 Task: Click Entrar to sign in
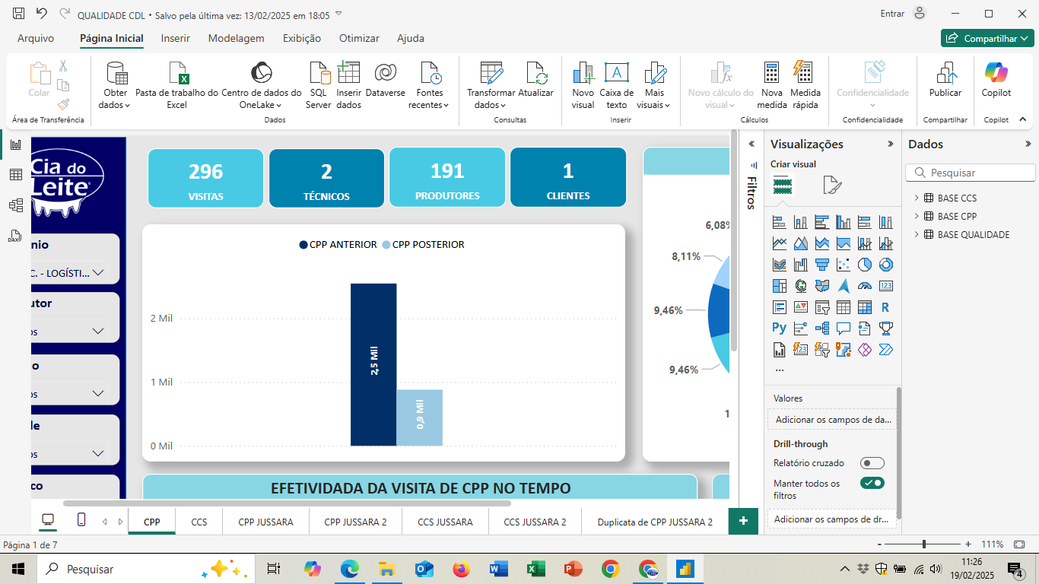(892, 14)
